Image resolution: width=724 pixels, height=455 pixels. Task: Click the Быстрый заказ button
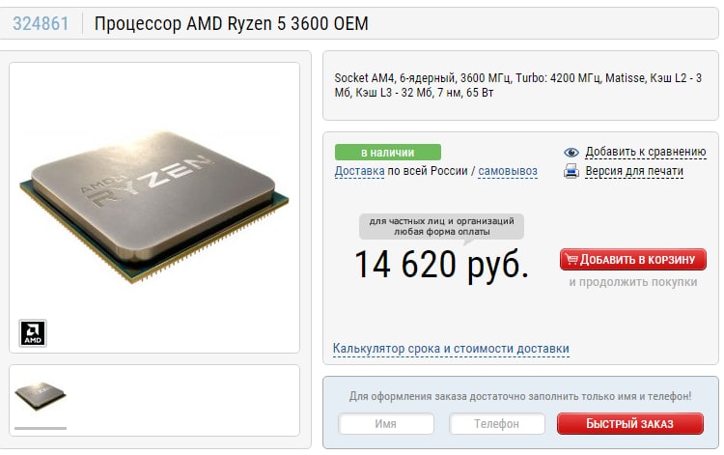point(630,423)
